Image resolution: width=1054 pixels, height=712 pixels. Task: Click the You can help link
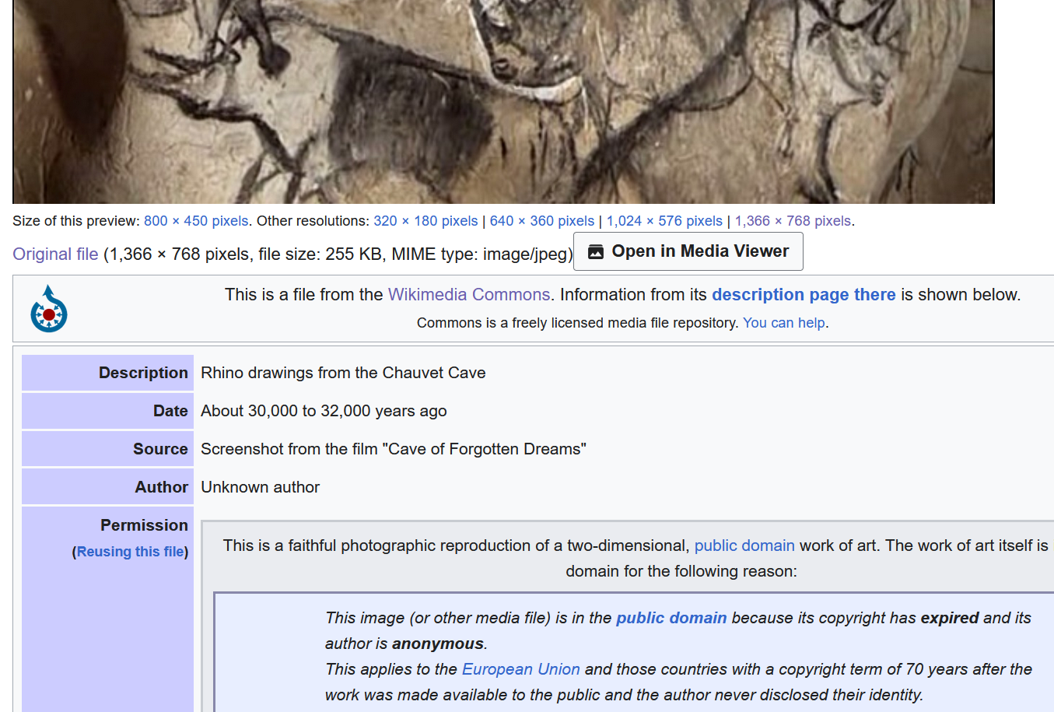coord(783,322)
